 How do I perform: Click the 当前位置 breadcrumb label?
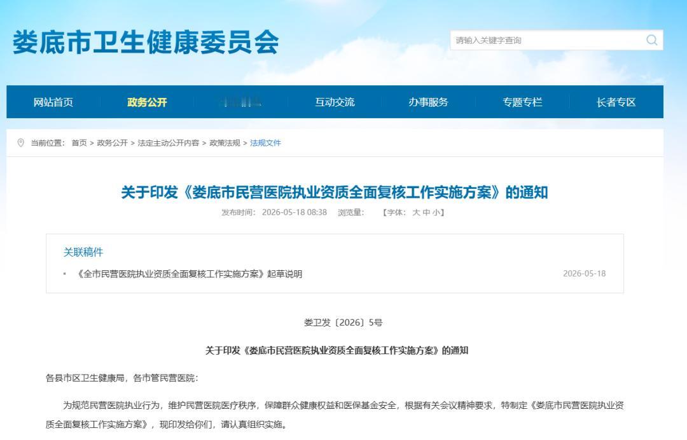click(48, 142)
